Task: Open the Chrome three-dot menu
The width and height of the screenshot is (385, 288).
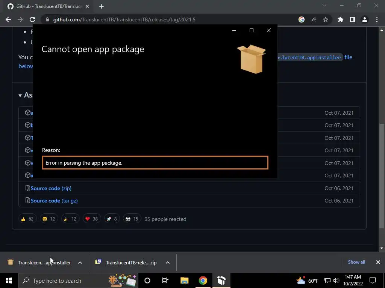Action: 377,19
